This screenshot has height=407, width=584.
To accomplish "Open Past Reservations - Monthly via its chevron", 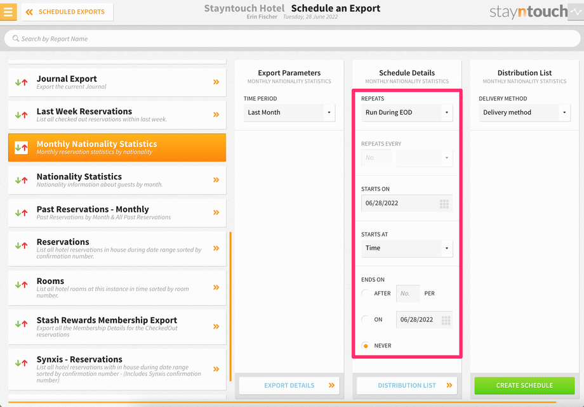I will (216, 212).
